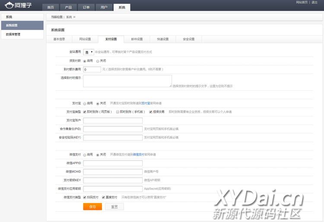The height and width of the screenshot is (222, 324).
Task: Select 启用 for 微信支付
Action: (x=85, y=155)
